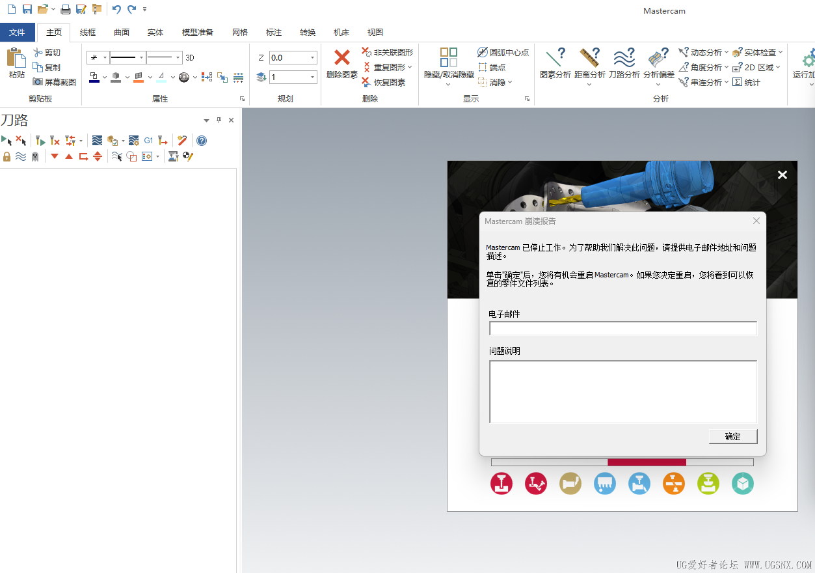This screenshot has height=573, width=815.
Task: Click the 屏幕截图 screen capture tool
Action: [53, 81]
